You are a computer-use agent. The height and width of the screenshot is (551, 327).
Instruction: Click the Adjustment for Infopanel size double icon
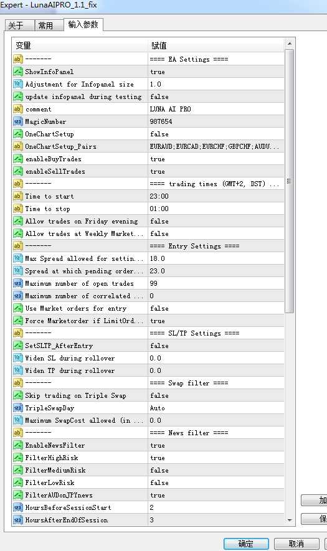pos(17,84)
